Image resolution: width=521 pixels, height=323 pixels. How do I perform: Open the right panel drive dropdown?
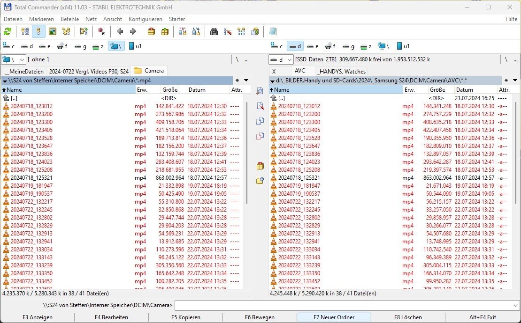pos(281,59)
